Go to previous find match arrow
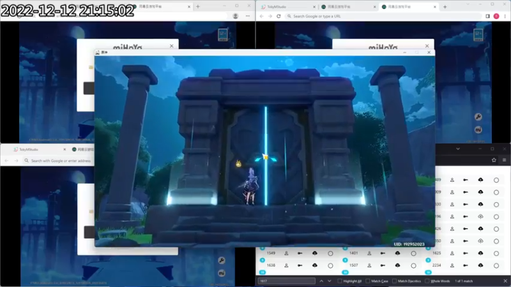This screenshot has height=287, width=511. pyautogui.click(x=321, y=281)
